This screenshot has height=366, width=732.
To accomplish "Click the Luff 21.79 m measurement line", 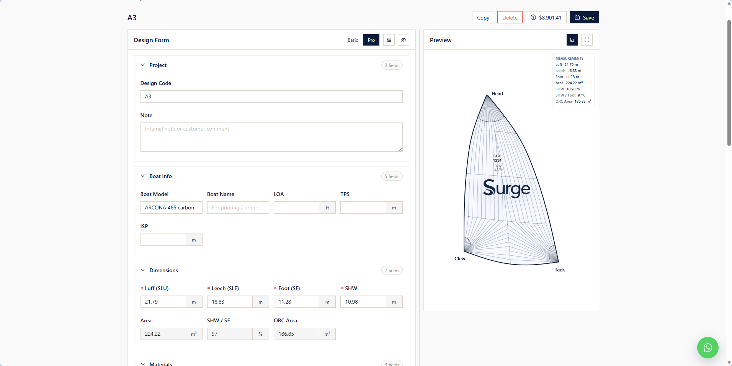I will 567,65.
